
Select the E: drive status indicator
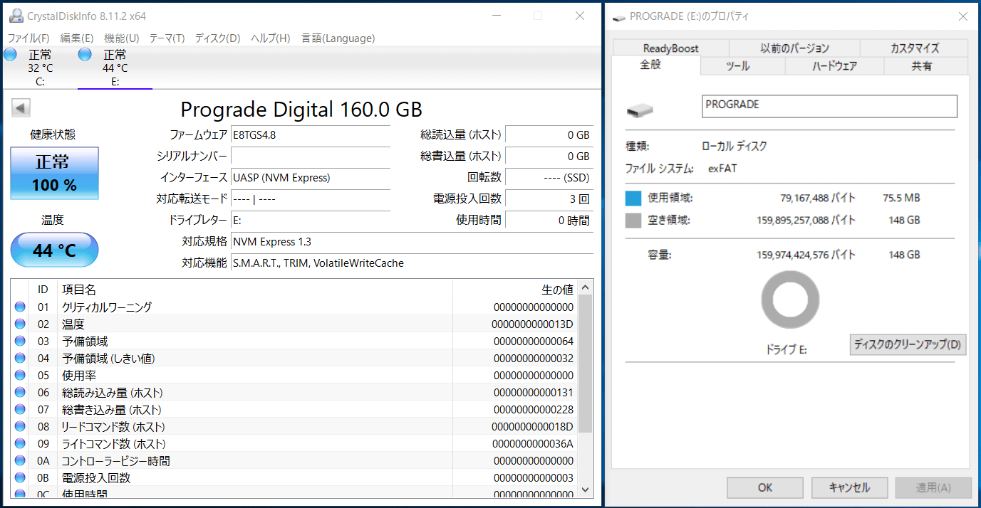pyautogui.click(x=114, y=68)
